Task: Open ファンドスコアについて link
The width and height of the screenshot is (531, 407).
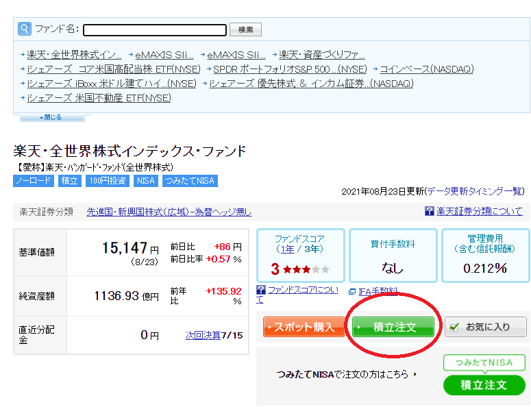Action: click(x=302, y=291)
